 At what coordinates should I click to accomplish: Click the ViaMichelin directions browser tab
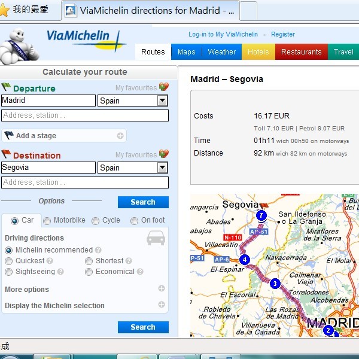coord(150,11)
